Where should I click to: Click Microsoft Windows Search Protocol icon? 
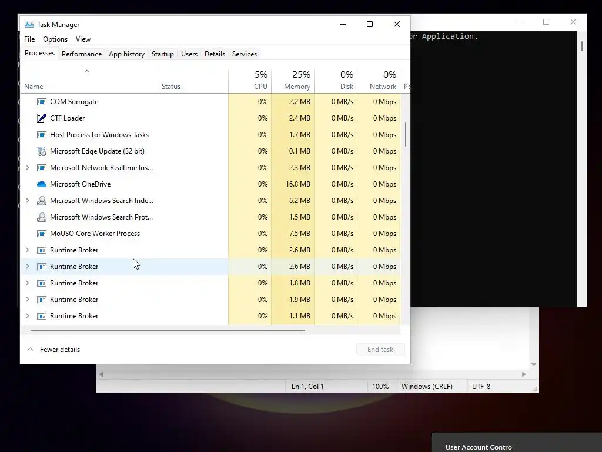coord(42,217)
